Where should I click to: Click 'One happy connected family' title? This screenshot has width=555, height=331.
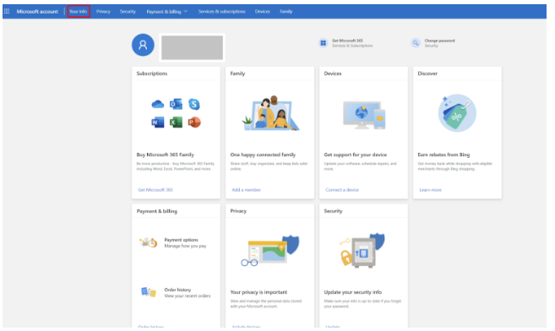click(x=263, y=155)
